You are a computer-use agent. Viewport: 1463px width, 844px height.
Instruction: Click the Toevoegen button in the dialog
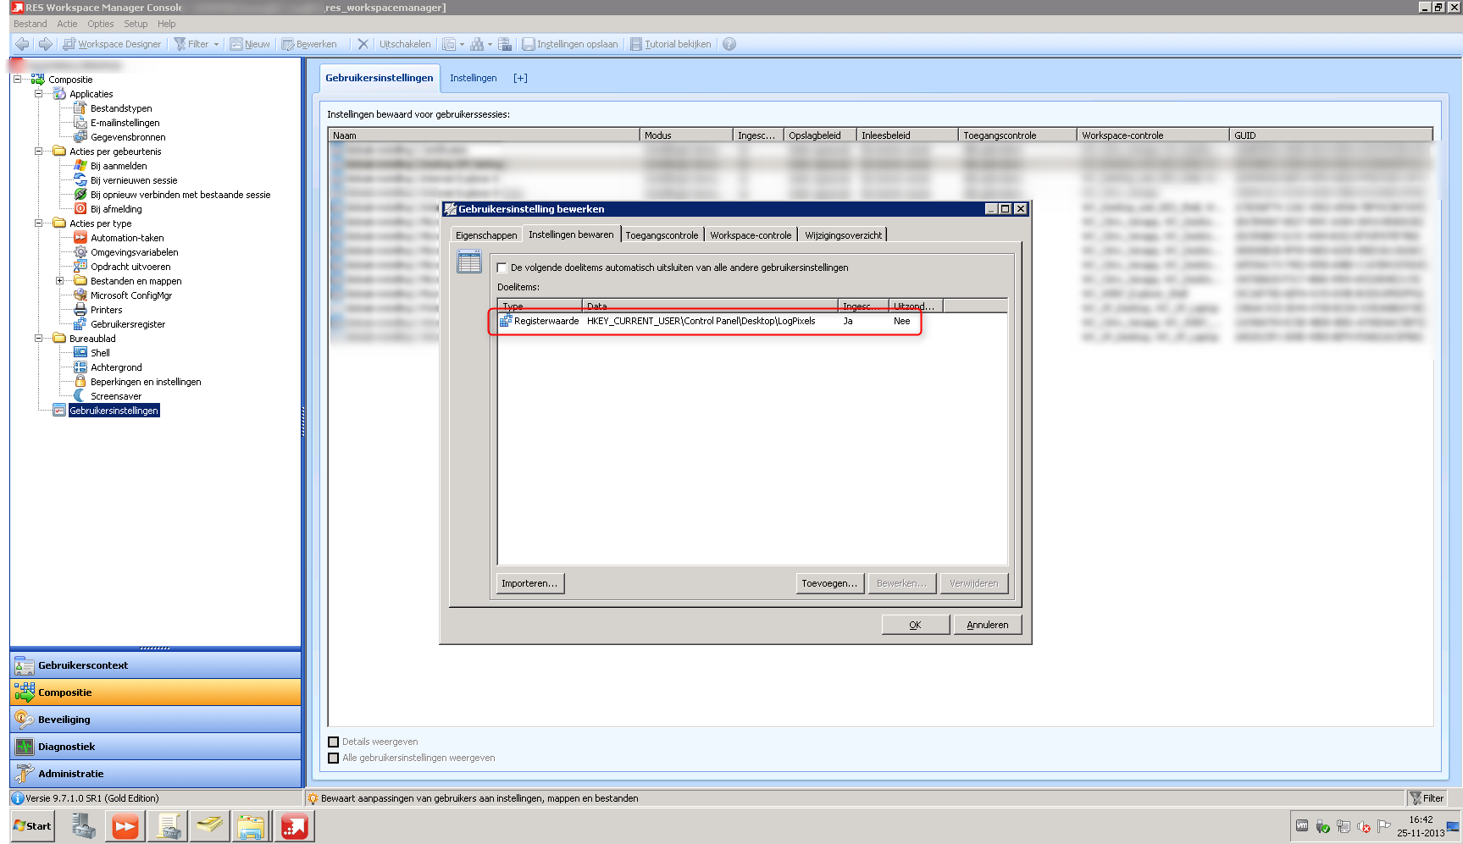point(828,582)
